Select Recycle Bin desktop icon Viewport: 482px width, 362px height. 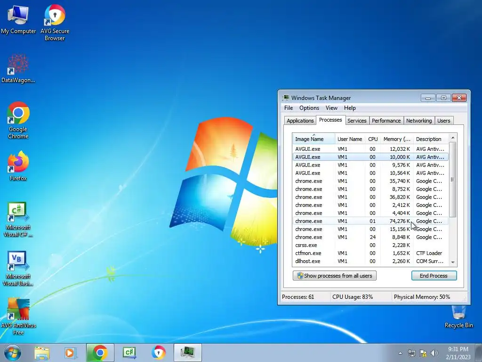458,316
